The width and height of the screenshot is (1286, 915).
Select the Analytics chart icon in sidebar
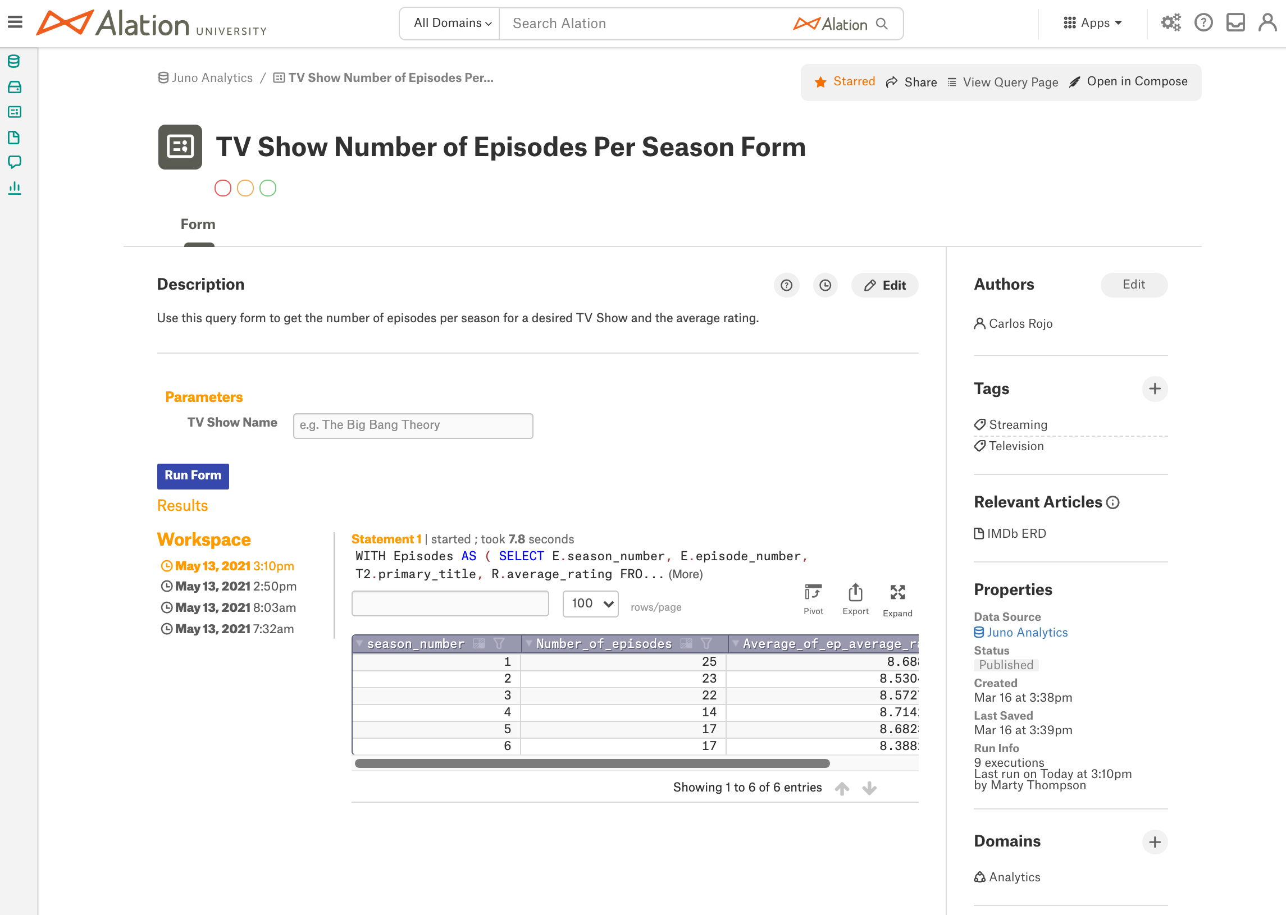15,187
